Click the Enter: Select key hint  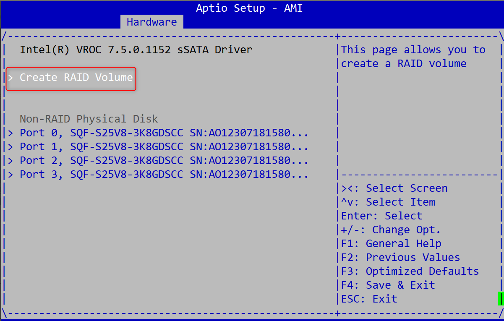point(381,216)
